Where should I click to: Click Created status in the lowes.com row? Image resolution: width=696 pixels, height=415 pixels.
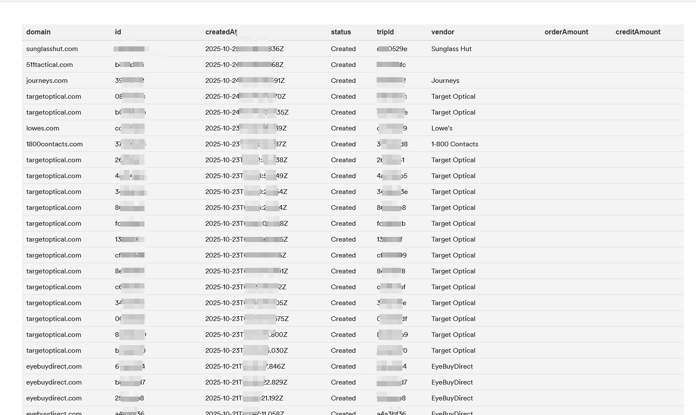pos(343,128)
